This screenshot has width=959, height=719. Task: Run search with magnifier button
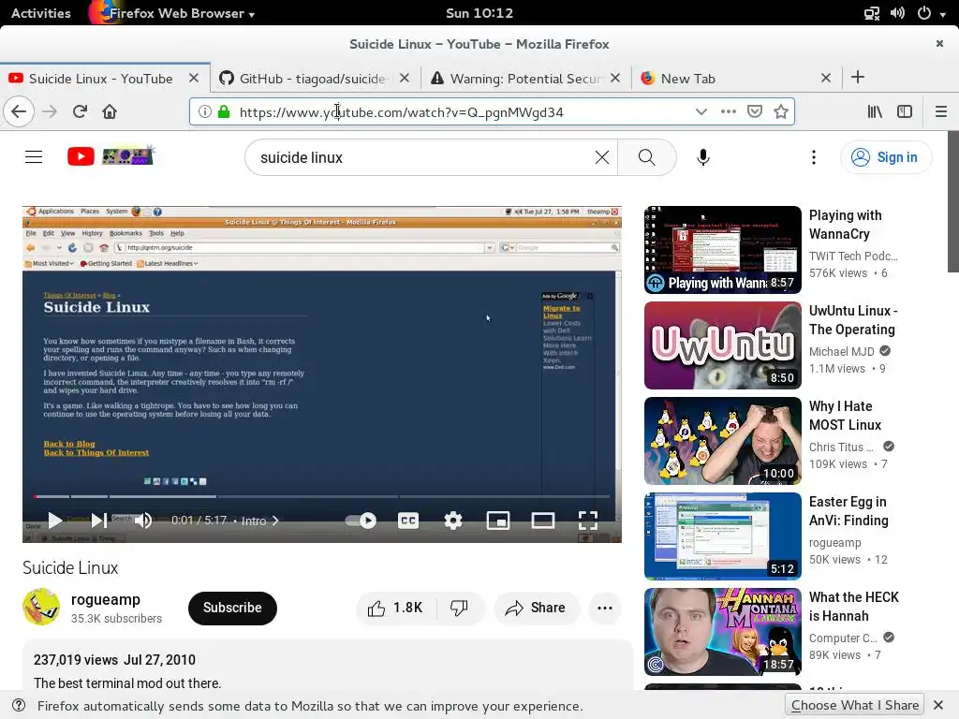(646, 157)
